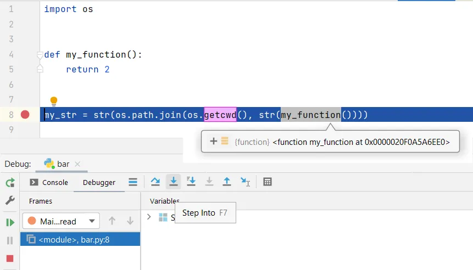The width and height of the screenshot is (473, 270).
Task: Click the plus icon in the value popup
Action: coord(214,141)
